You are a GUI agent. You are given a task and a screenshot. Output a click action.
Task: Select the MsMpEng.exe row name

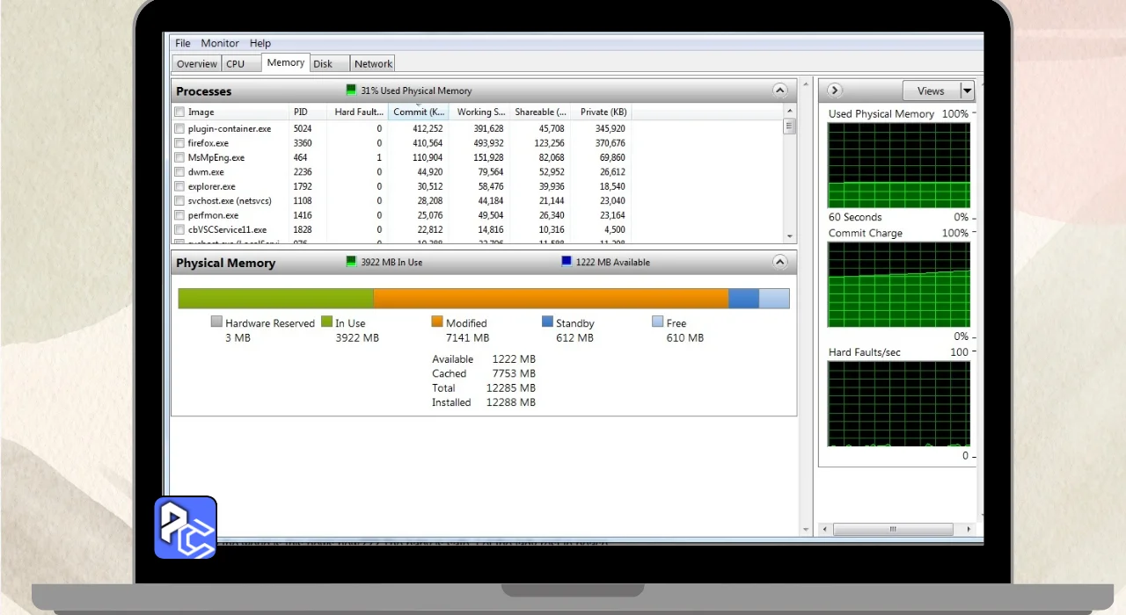click(216, 157)
